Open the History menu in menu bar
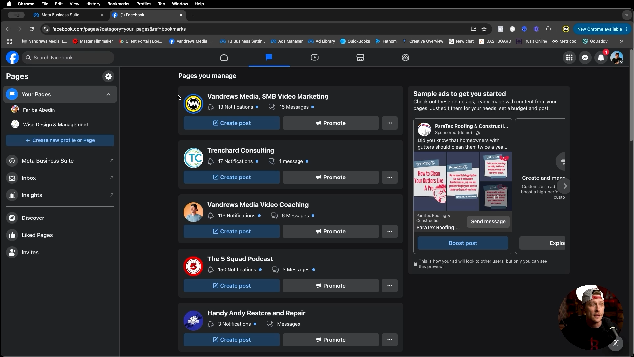The image size is (634, 357). [93, 4]
